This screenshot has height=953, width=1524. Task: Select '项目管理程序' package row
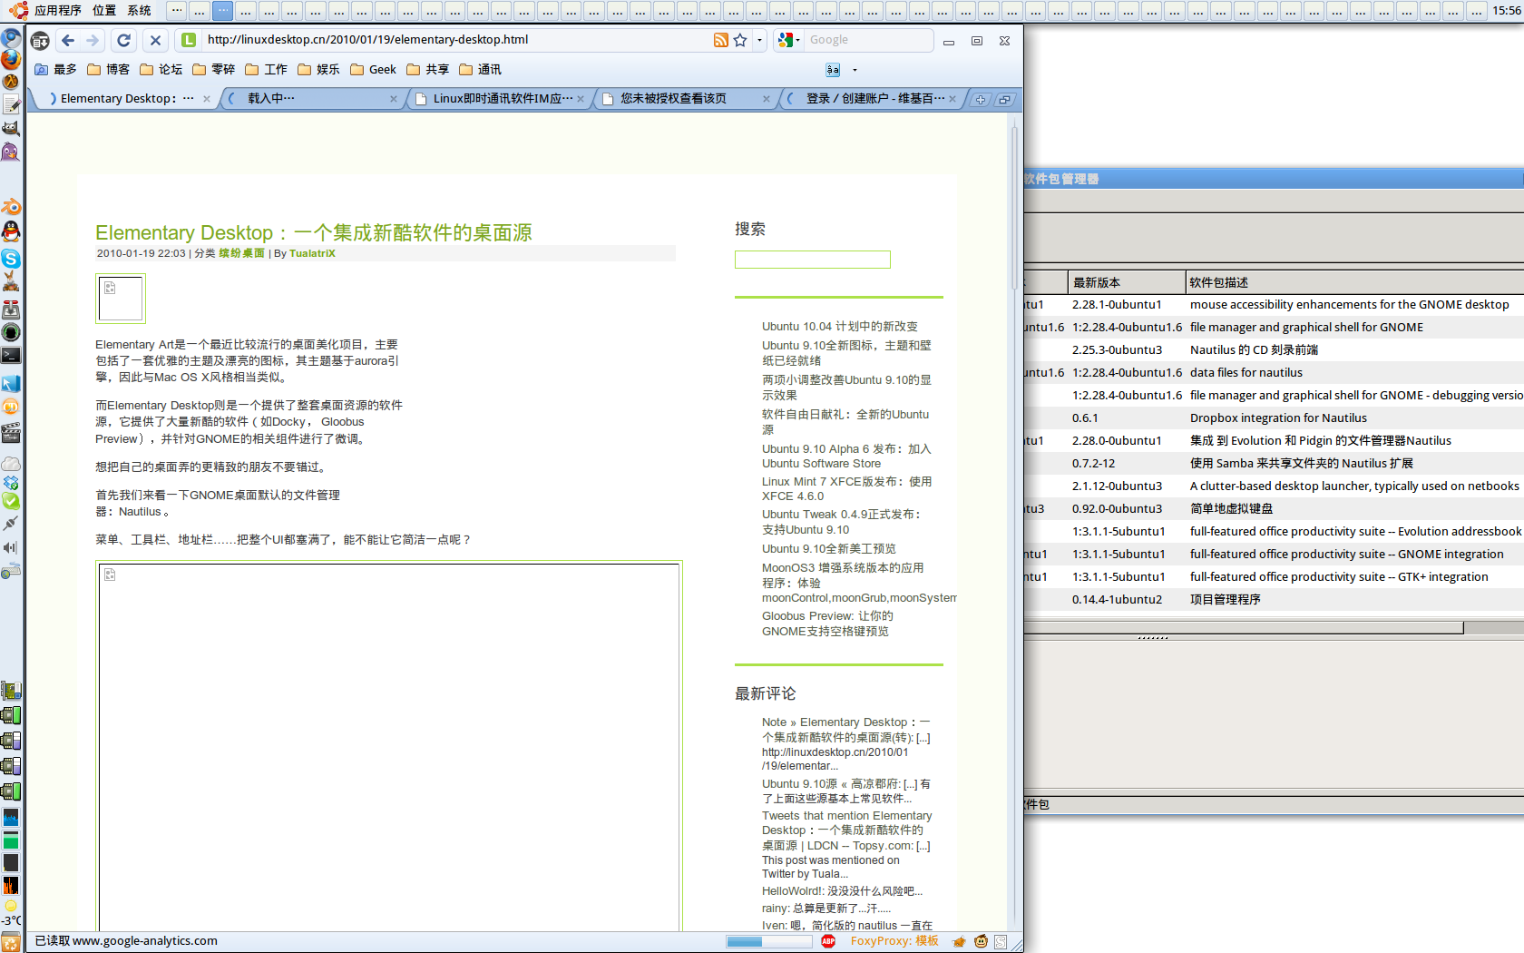point(1274,600)
